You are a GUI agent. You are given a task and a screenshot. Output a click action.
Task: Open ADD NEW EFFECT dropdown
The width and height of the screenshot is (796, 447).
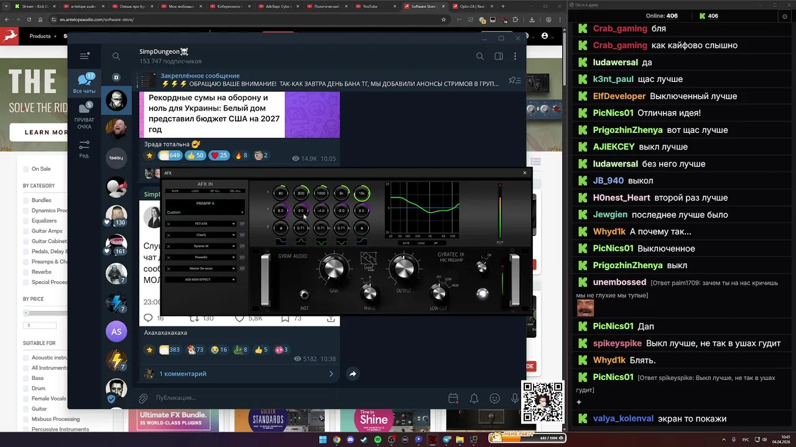point(201,279)
